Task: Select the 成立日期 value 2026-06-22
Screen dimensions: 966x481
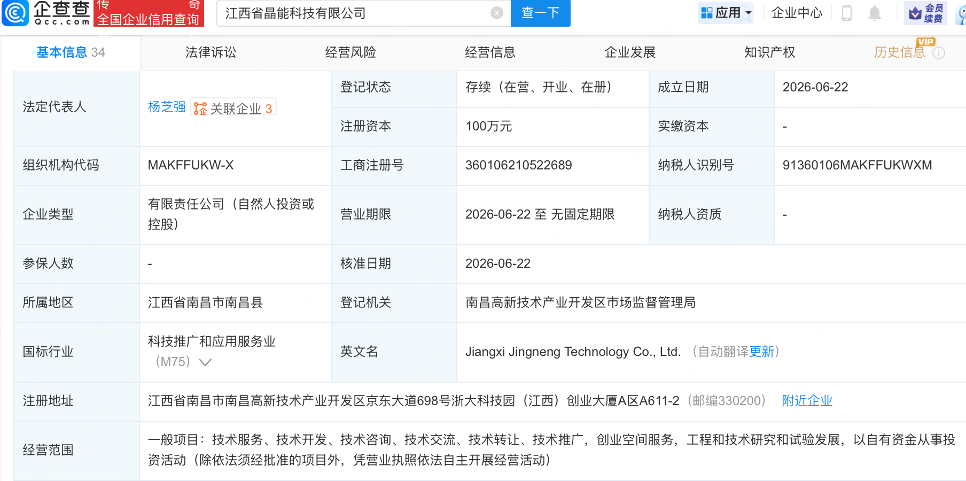Action: (815, 87)
